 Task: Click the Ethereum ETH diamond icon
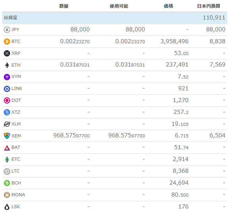7,65
